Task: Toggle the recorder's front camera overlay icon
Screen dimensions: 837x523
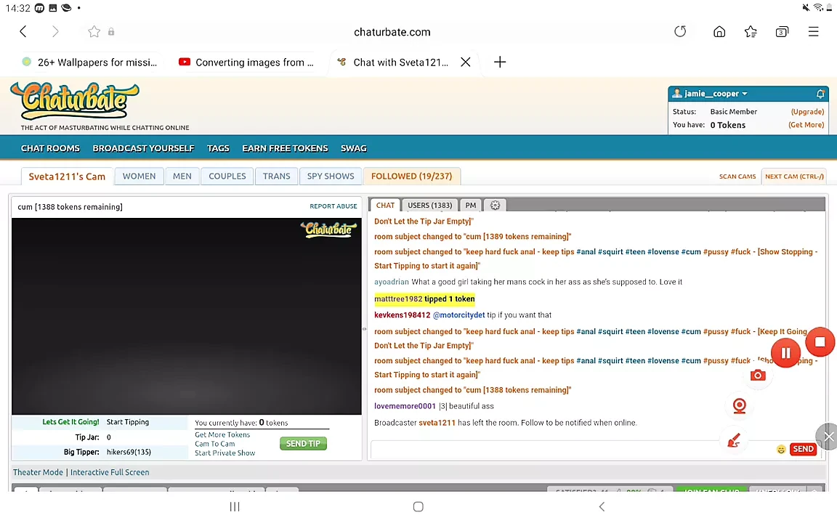Action: (x=740, y=406)
